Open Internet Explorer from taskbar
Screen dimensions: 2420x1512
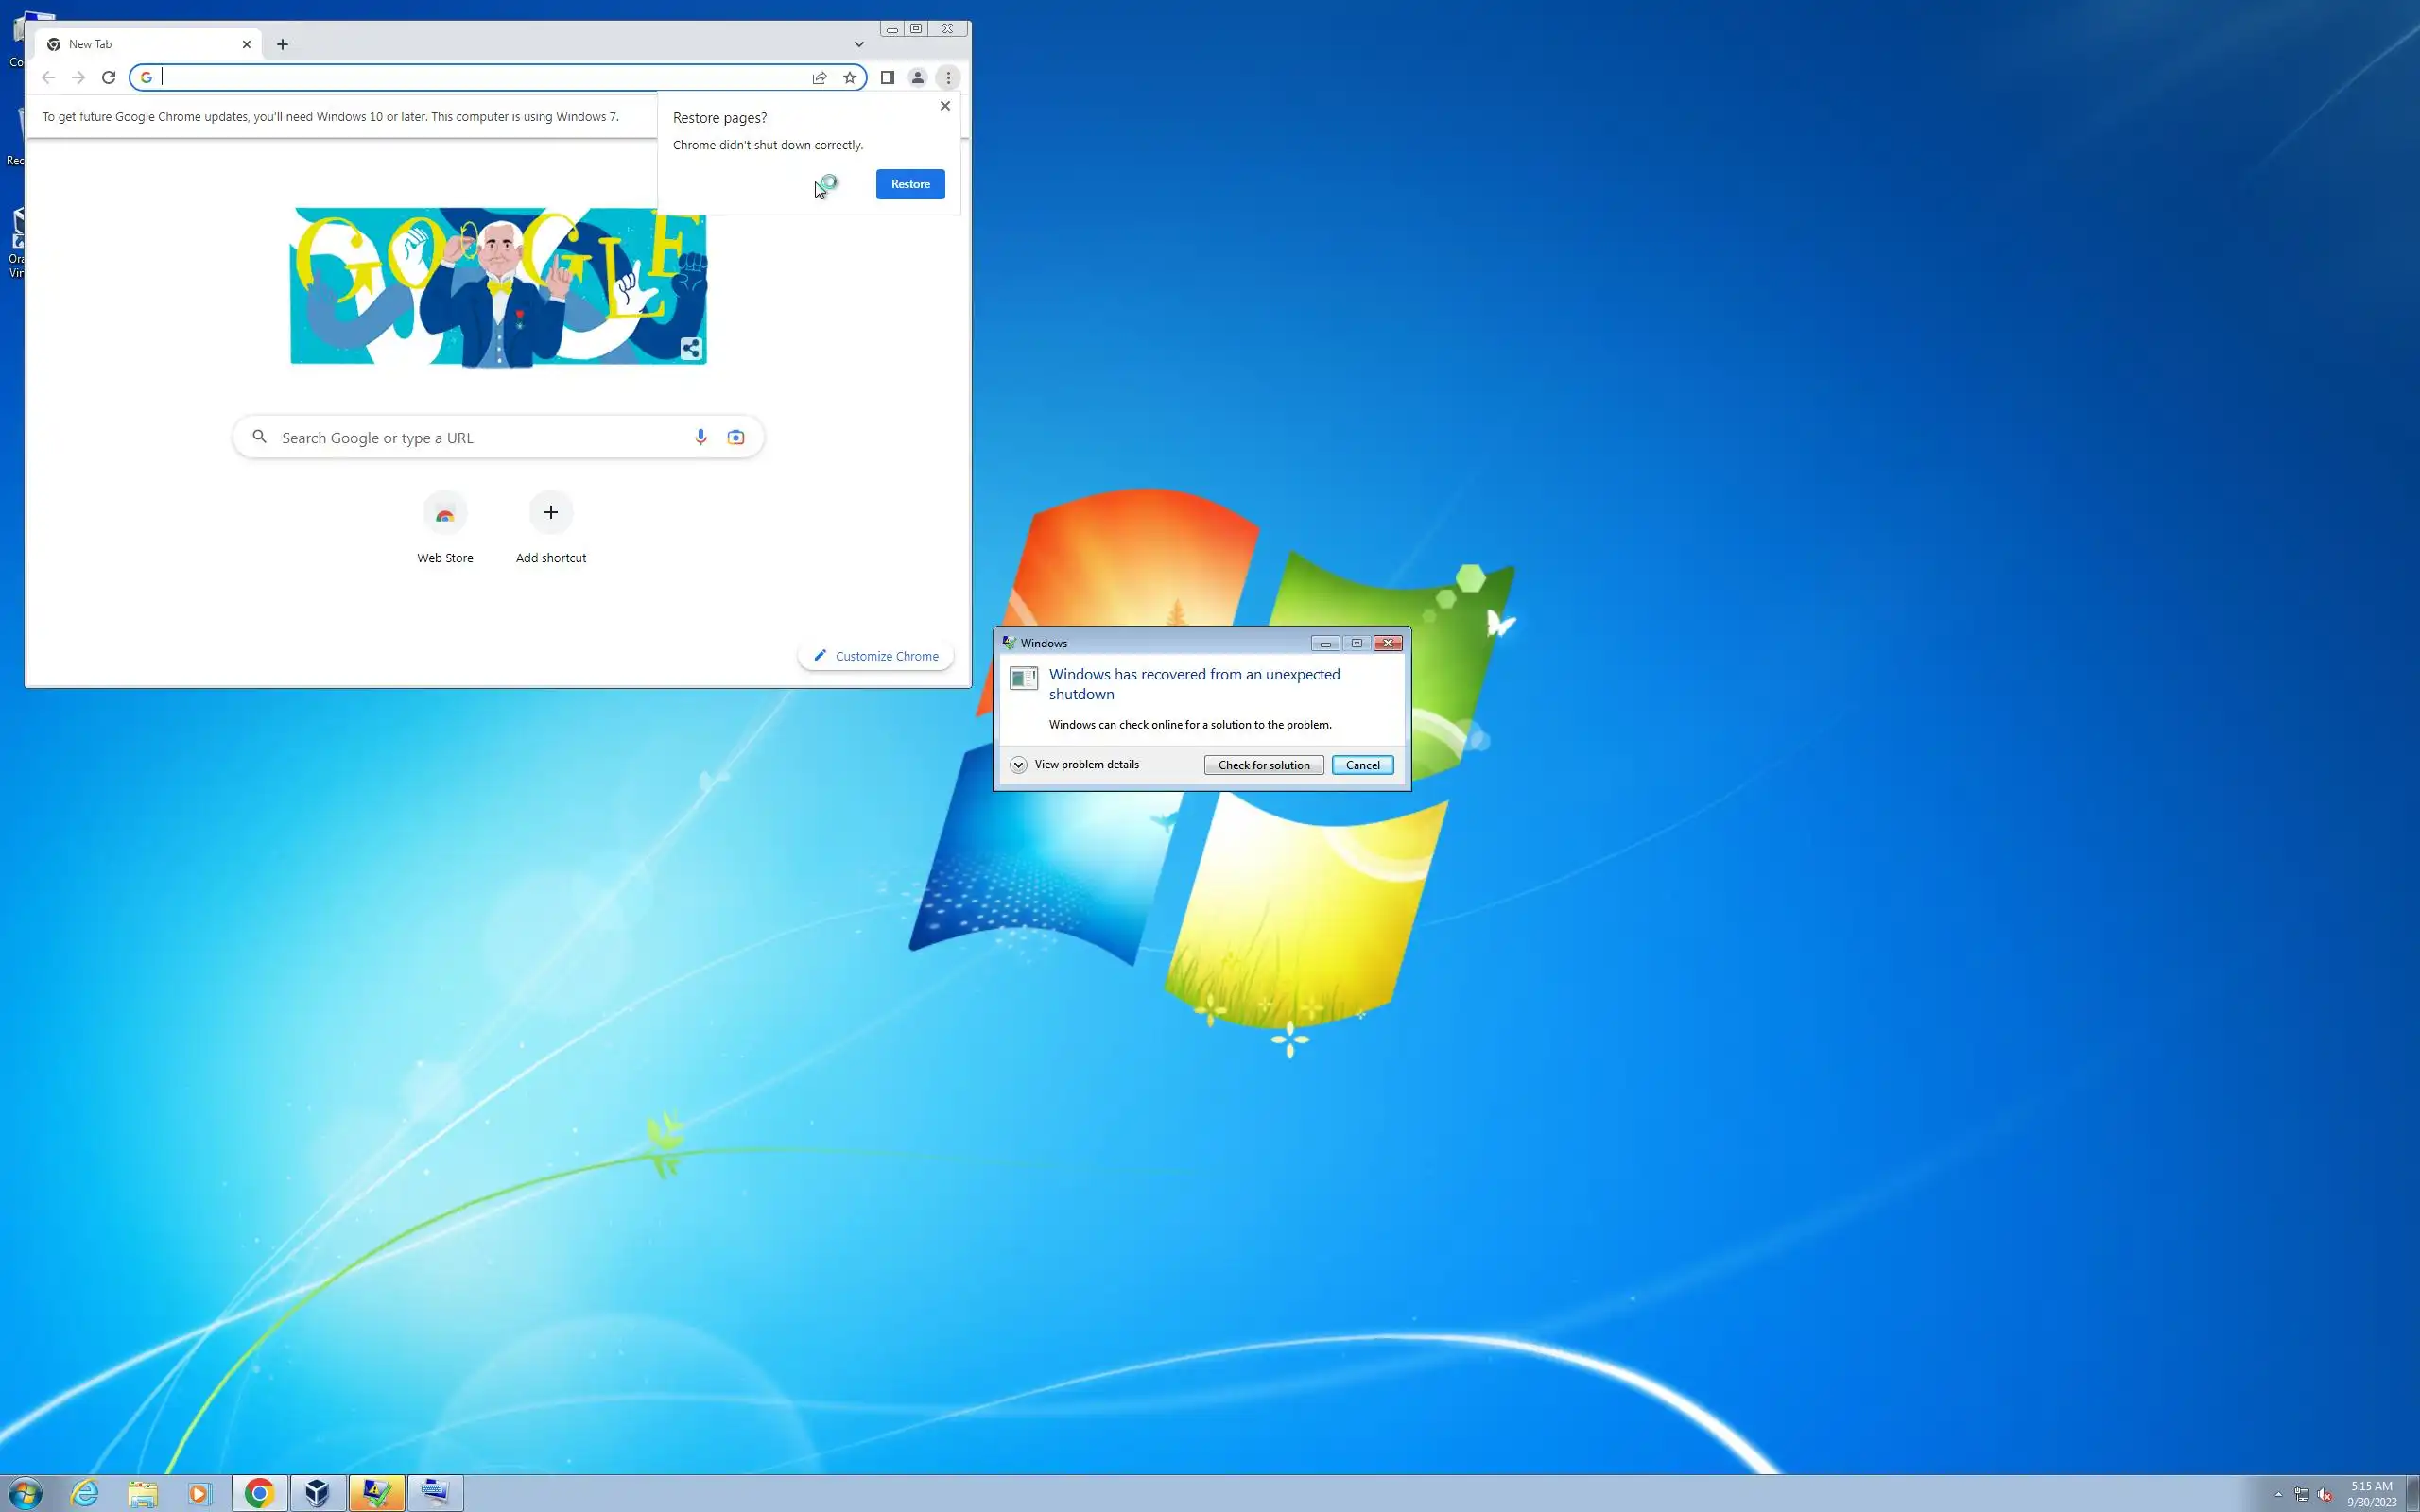click(85, 1493)
